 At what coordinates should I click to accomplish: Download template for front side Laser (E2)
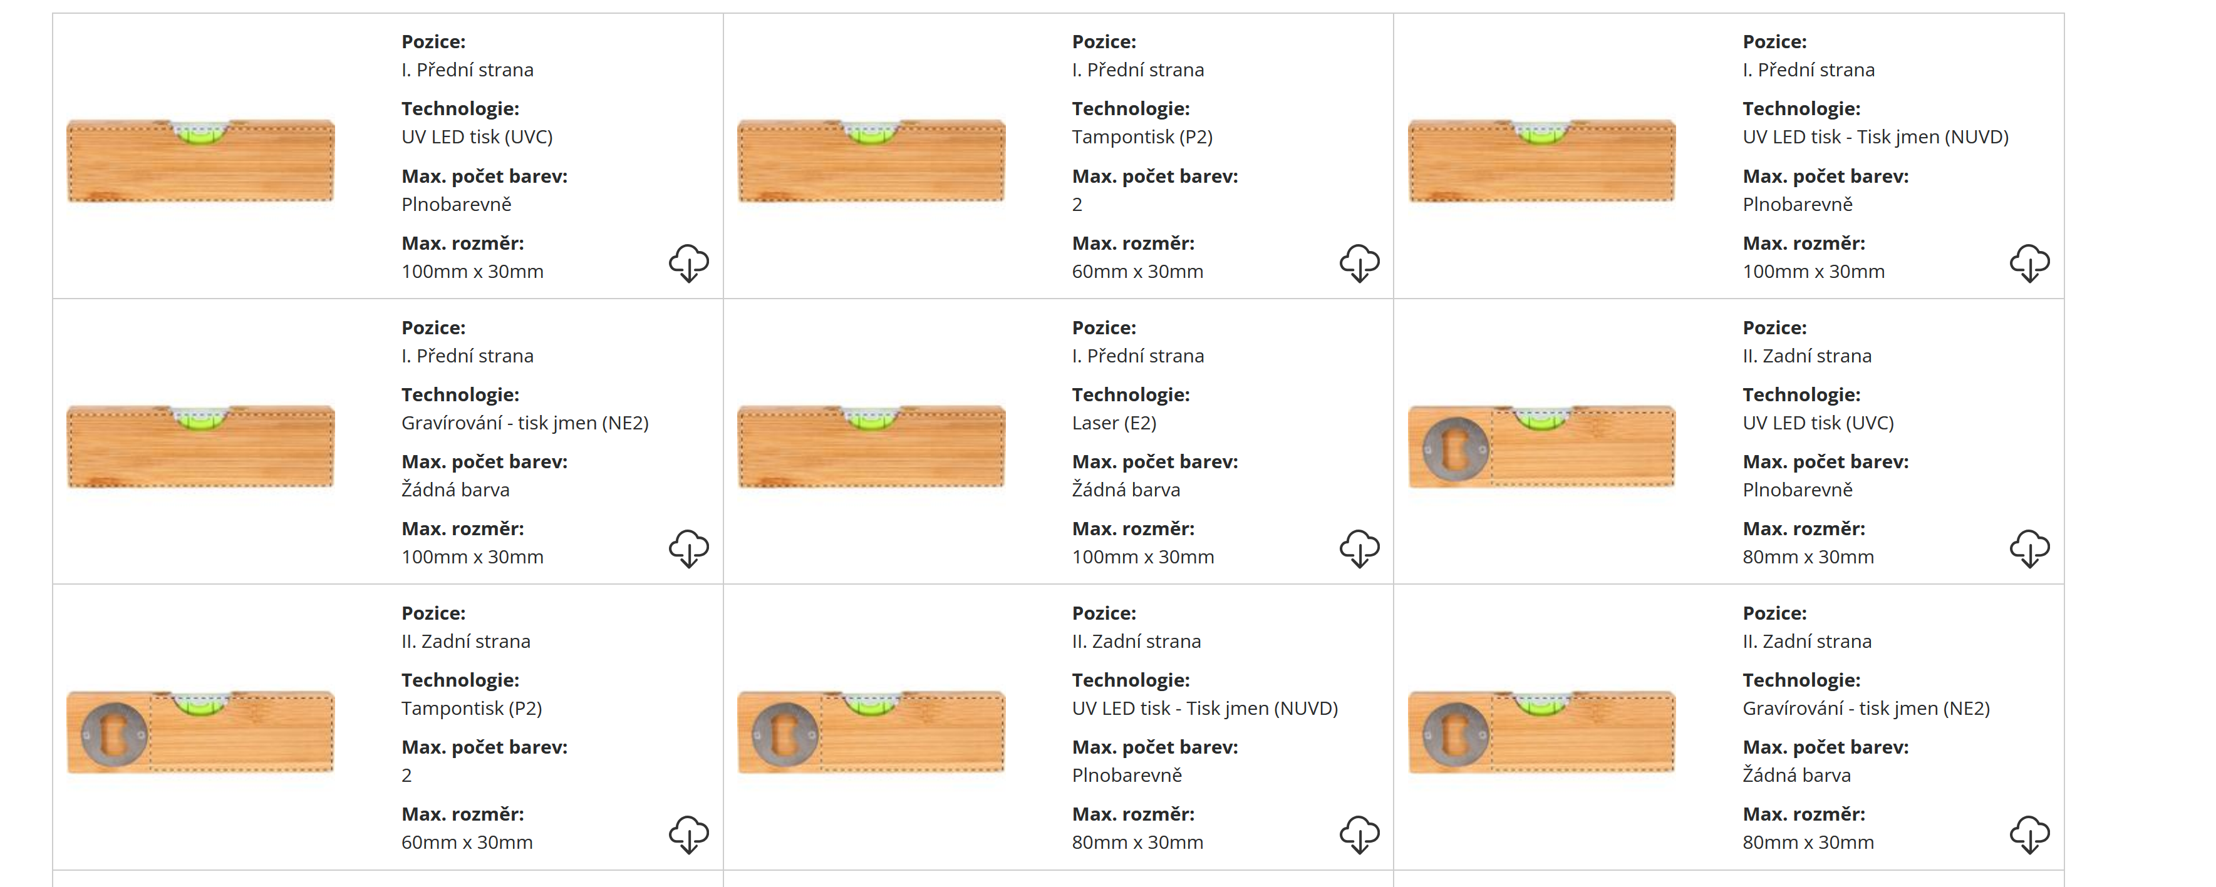pyautogui.click(x=1359, y=548)
